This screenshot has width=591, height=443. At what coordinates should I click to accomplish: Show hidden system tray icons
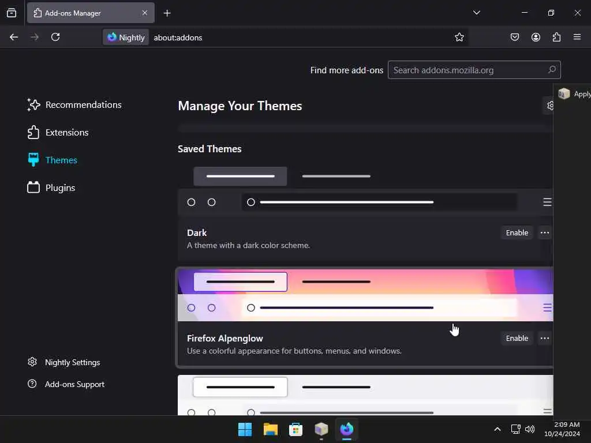pyautogui.click(x=497, y=429)
